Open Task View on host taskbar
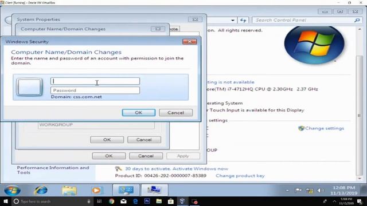The height and width of the screenshot is (206, 367). 99,201
